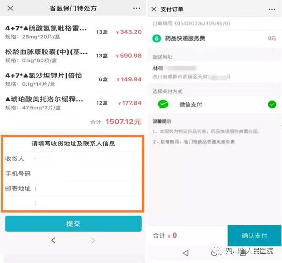282x263 pixels.
Task: Click the 确认支付 confirm payment button
Action: coord(254,235)
